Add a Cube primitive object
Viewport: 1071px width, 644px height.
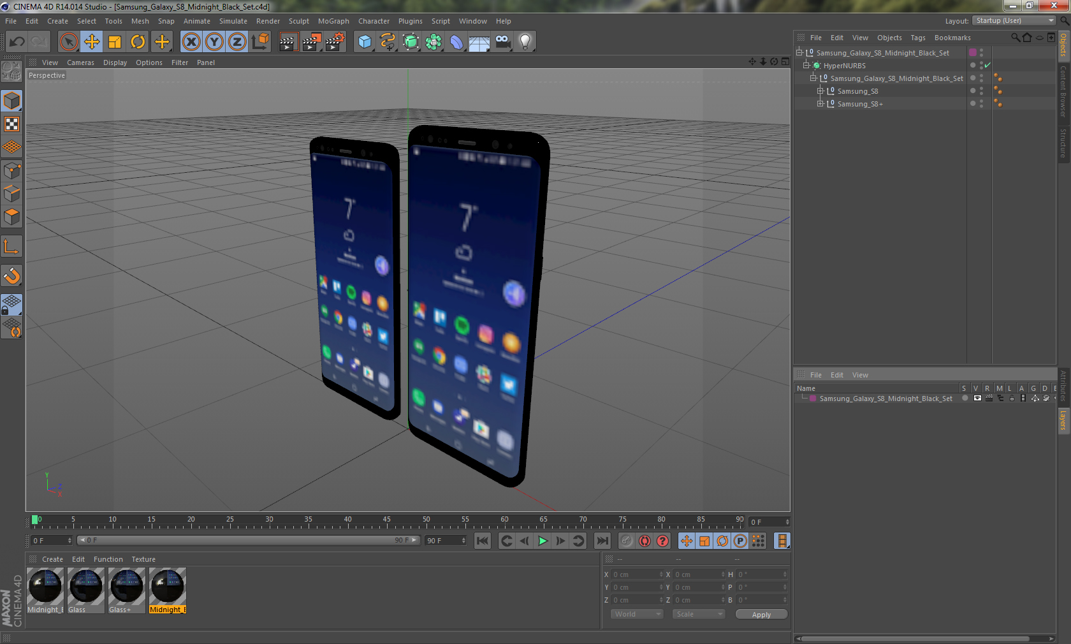point(365,42)
